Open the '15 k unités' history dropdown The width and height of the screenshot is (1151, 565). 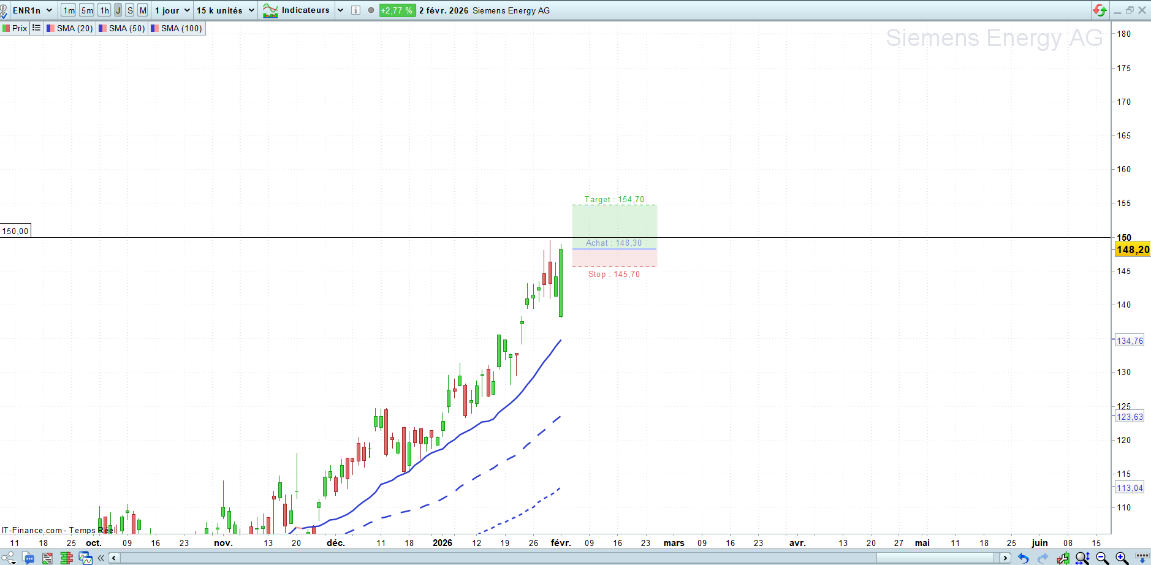coord(225,10)
